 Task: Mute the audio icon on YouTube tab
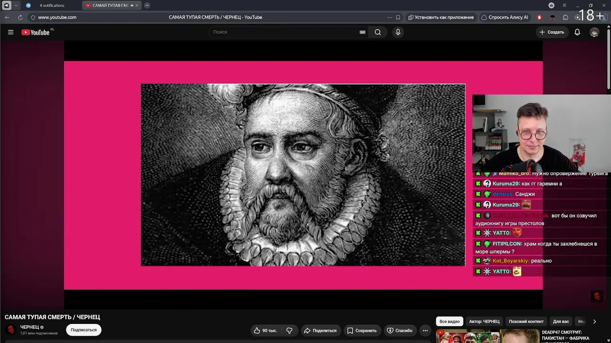point(132,5)
